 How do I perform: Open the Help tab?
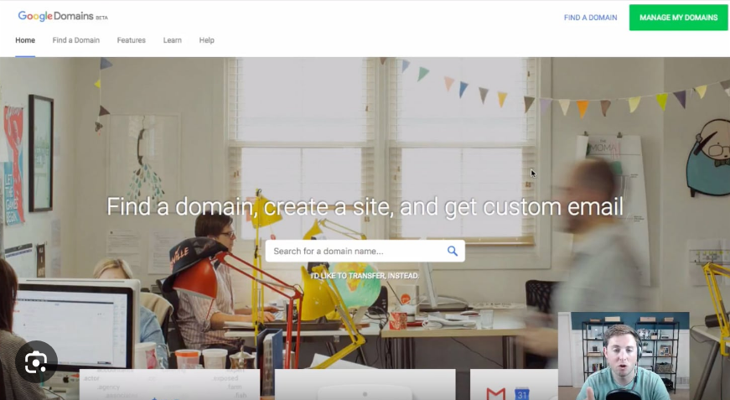click(x=207, y=40)
